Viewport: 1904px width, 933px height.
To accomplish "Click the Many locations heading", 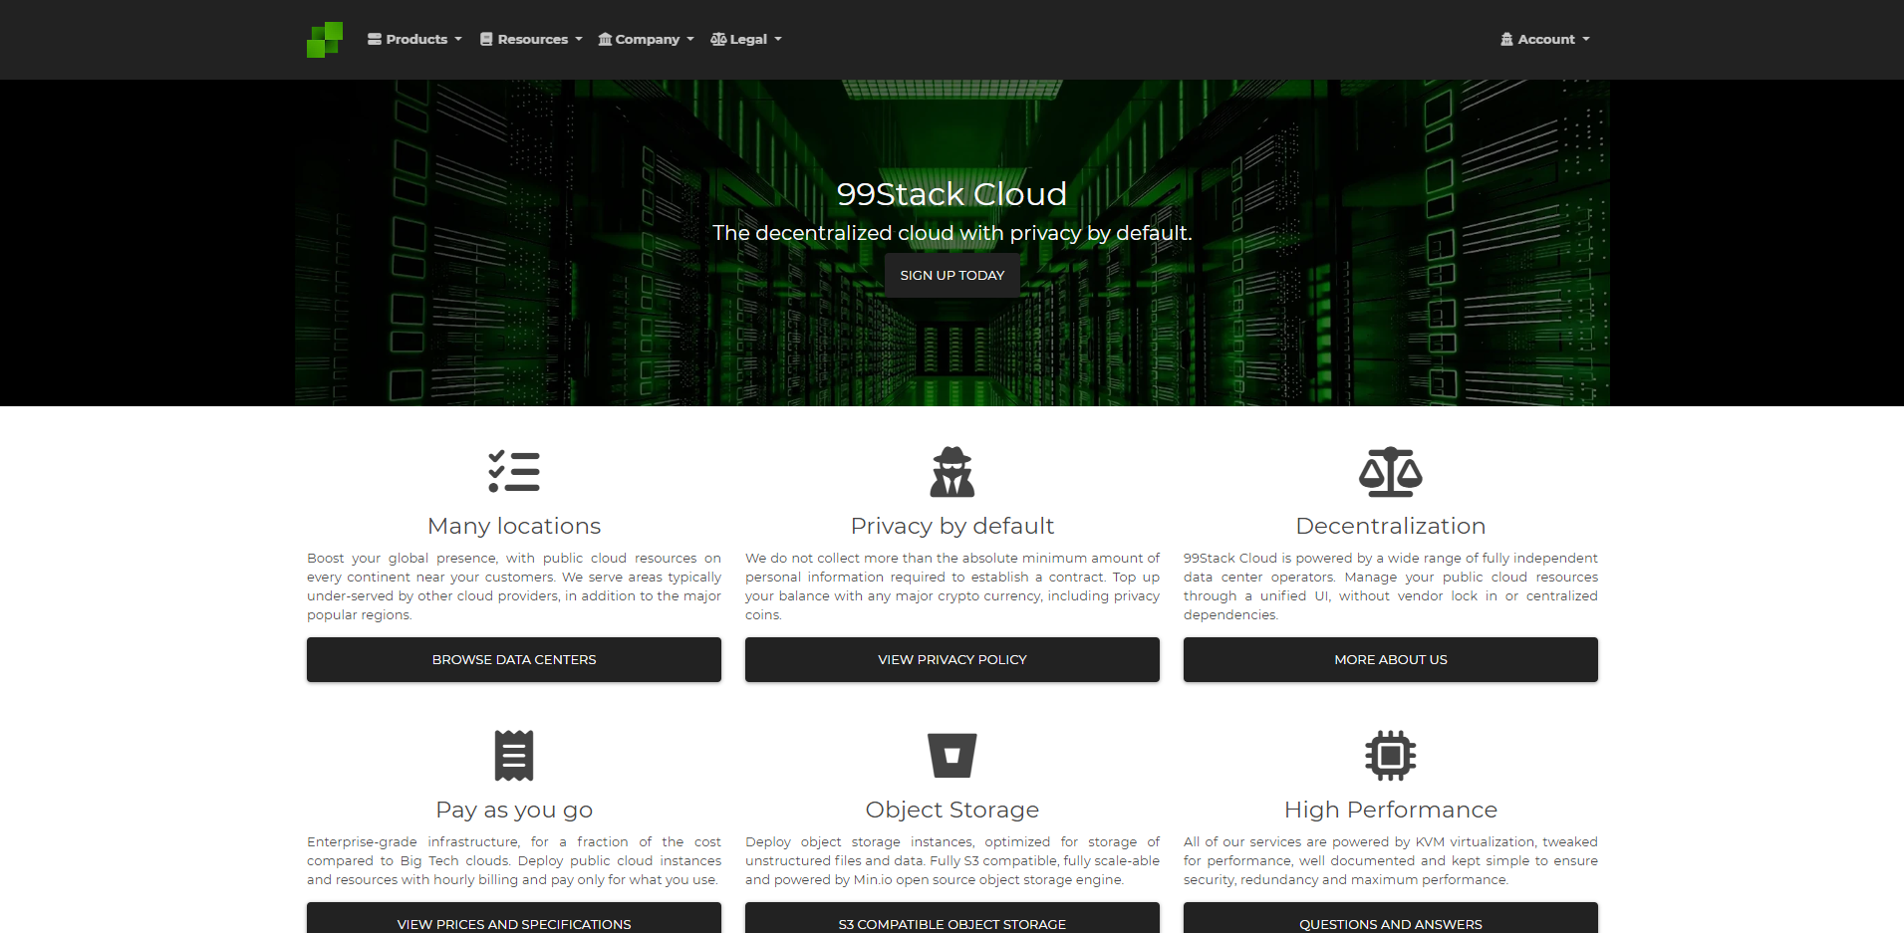I will (x=514, y=526).
